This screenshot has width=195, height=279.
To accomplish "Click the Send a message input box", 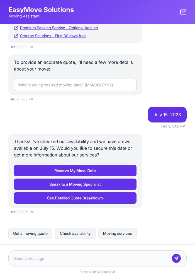I will click(84, 258).
